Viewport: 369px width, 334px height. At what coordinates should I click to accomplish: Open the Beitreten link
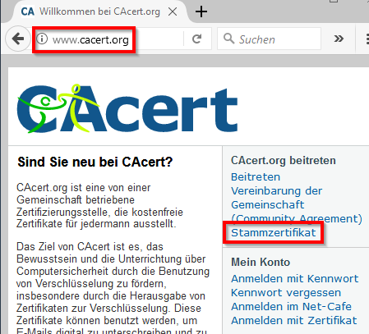click(256, 177)
